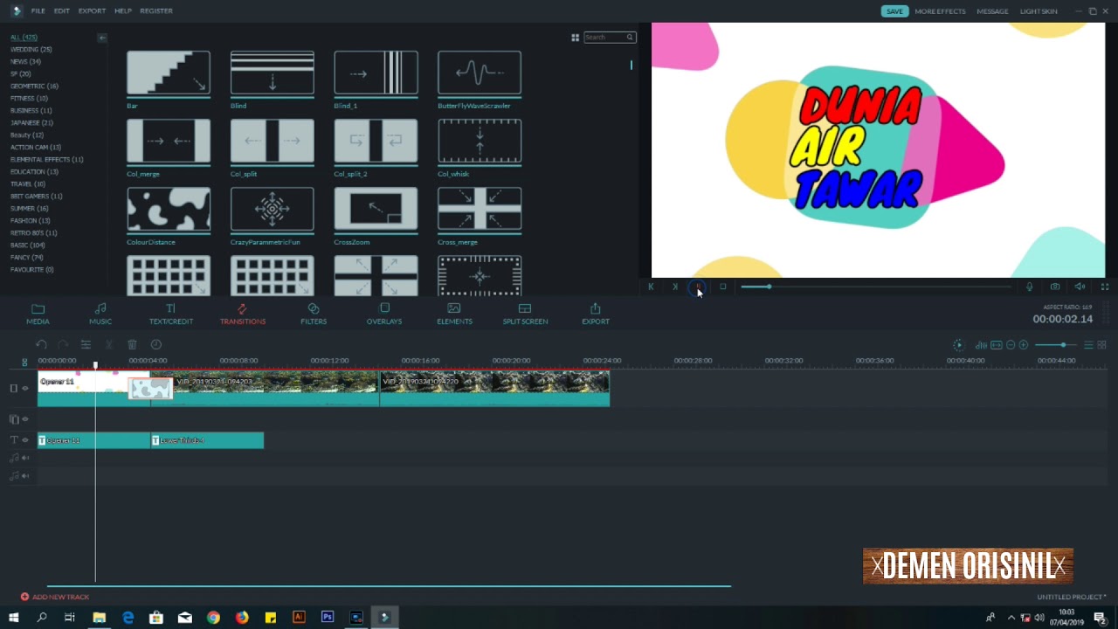Viewport: 1118px width, 629px height.
Task: Pick the CrossZoom transition
Action: pos(376,209)
